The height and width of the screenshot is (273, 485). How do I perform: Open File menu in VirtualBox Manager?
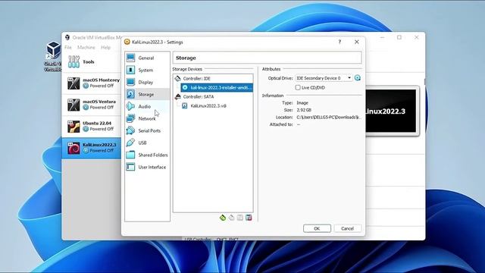pos(68,47)
